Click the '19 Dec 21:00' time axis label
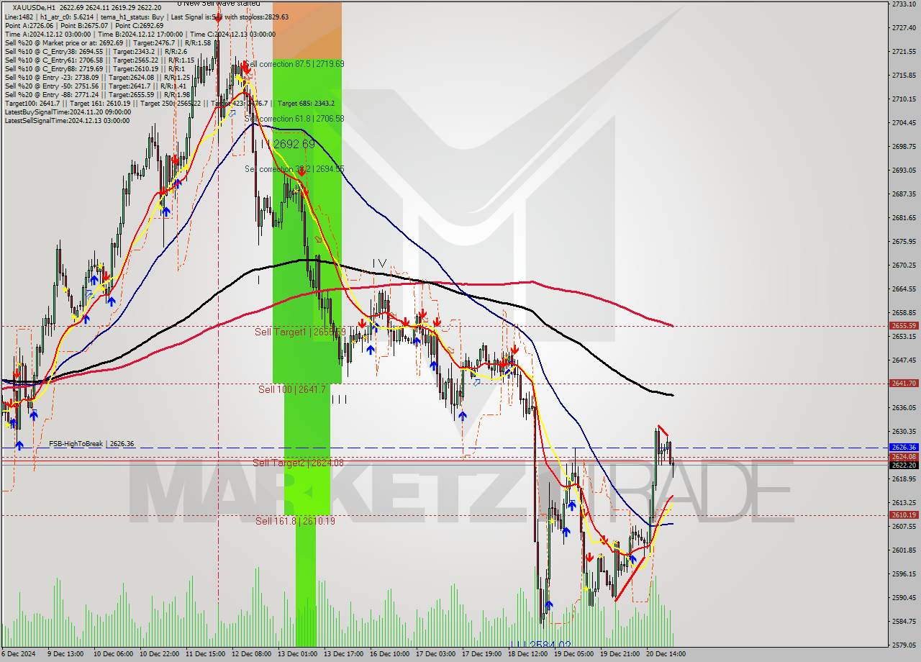This screenshot has width=921, height=662. tap(620, 654)
